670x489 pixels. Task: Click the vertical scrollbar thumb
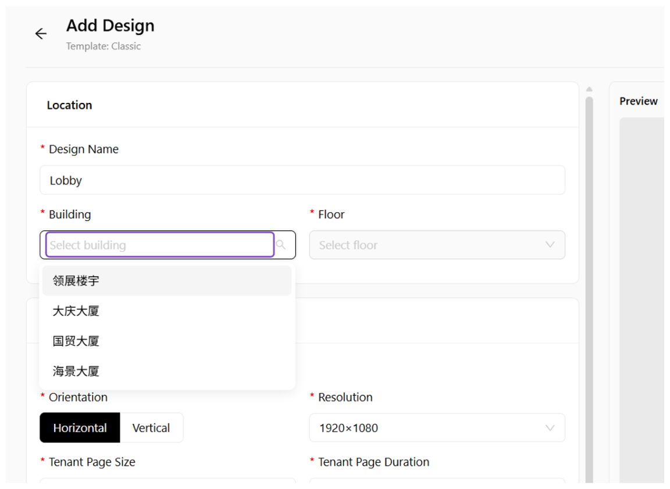(589, 290)
